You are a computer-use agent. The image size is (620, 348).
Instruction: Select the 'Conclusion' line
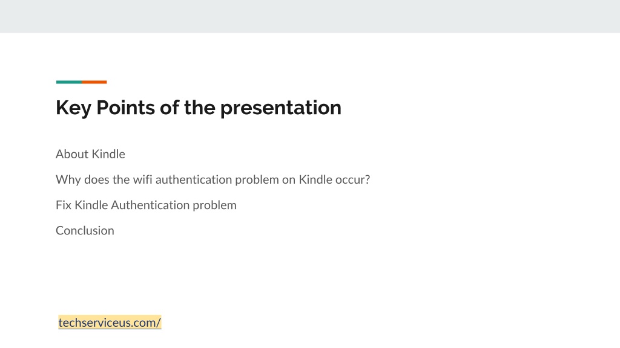(85, 230)
